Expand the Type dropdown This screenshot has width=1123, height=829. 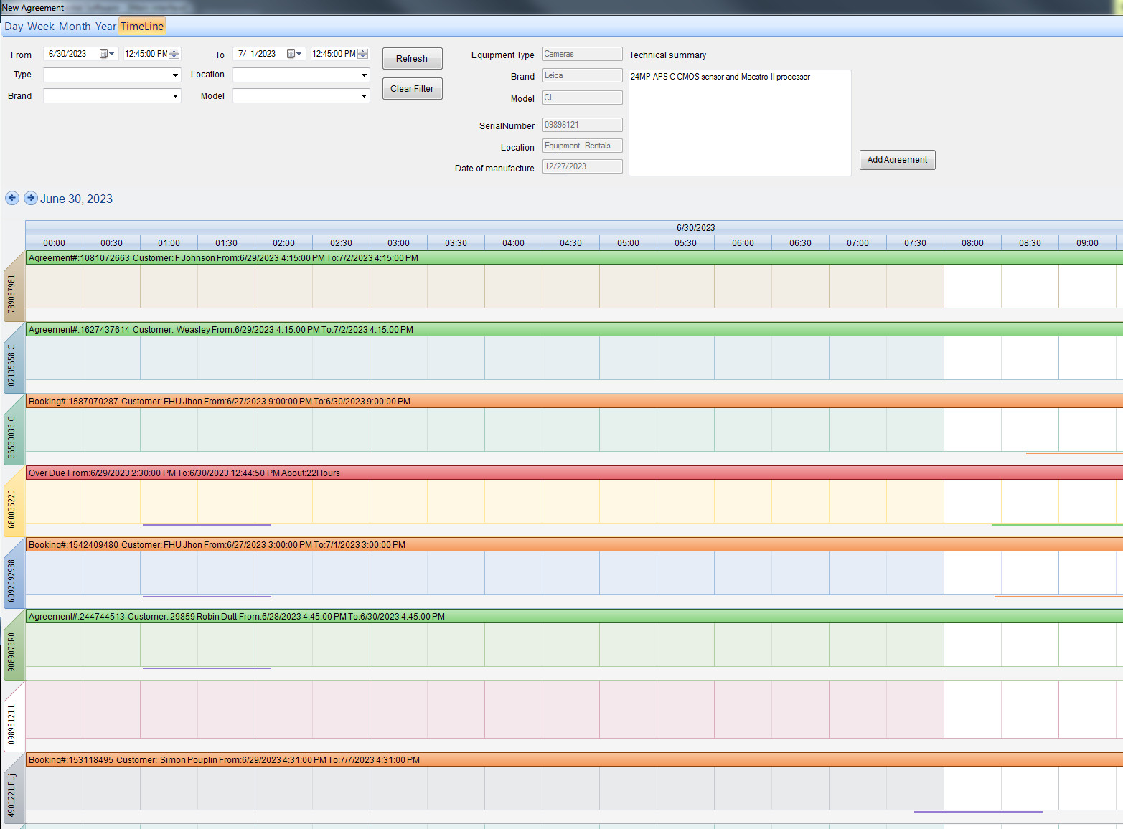pyautogui.click(x=175, y=75)
